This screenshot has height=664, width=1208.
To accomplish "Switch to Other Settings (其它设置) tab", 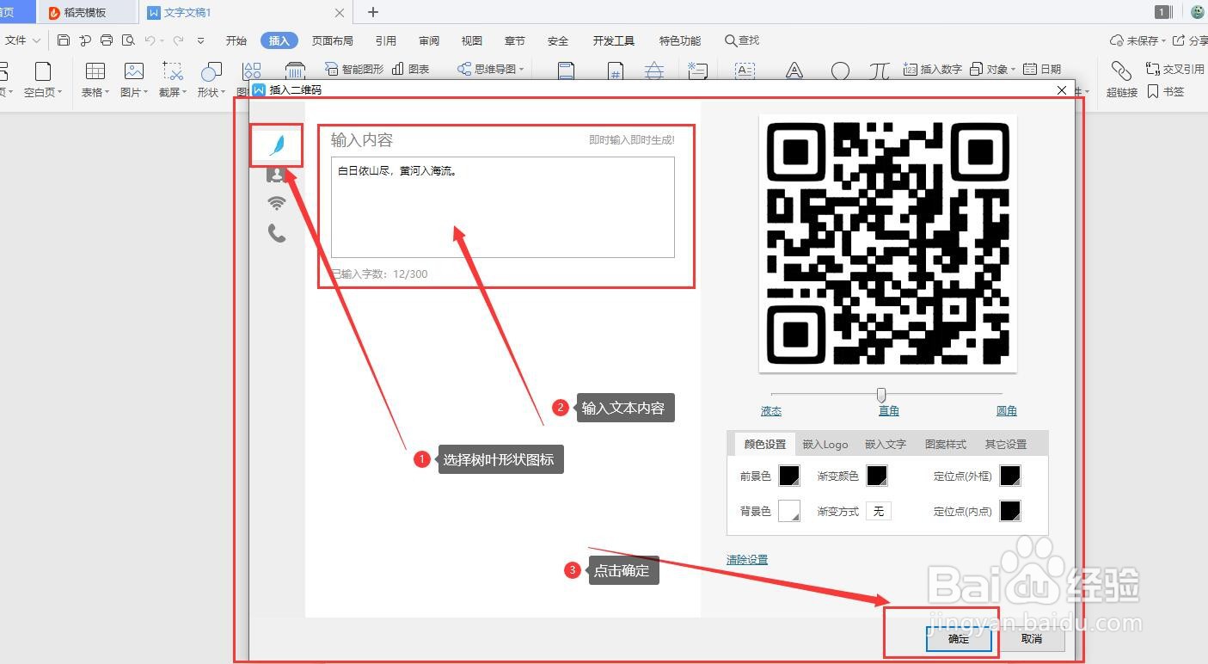I will (1006, 445).
